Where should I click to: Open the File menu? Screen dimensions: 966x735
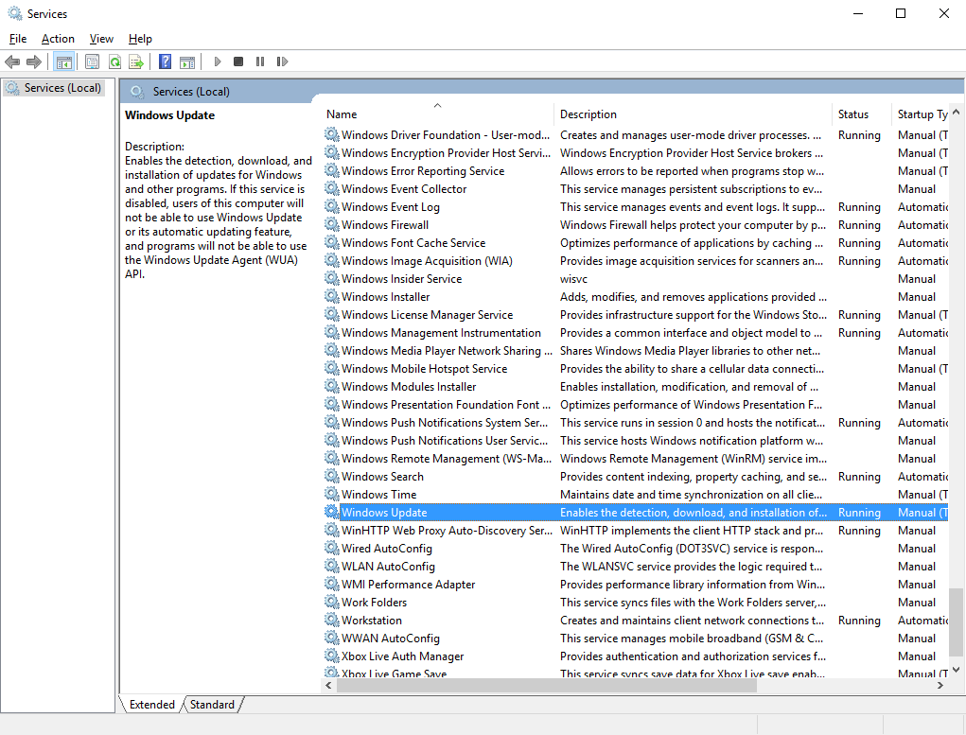tap(18, 39)
